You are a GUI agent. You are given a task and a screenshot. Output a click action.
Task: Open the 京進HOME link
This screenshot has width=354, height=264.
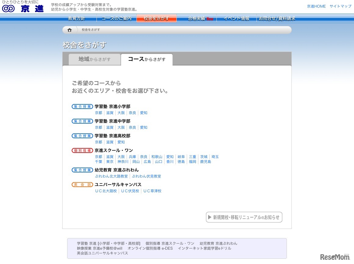316,6
